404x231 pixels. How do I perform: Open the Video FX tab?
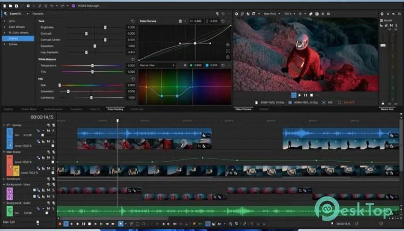[x=95, y=109]
